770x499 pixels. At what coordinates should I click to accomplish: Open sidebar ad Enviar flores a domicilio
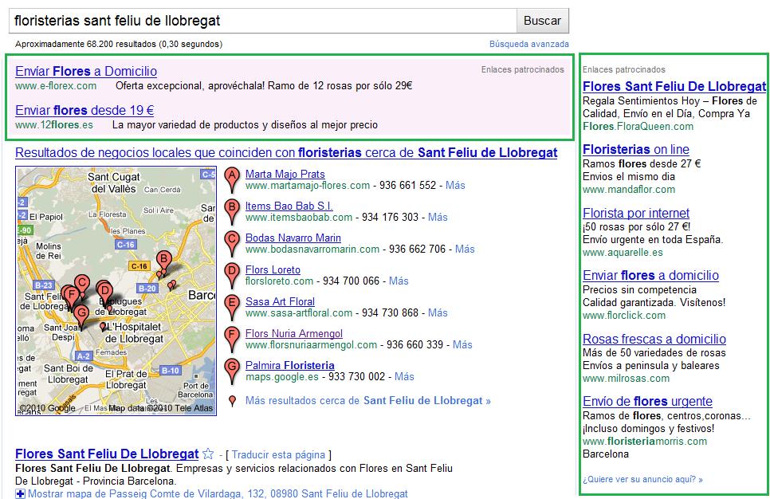pyautogui.click(x=650, y=275)
